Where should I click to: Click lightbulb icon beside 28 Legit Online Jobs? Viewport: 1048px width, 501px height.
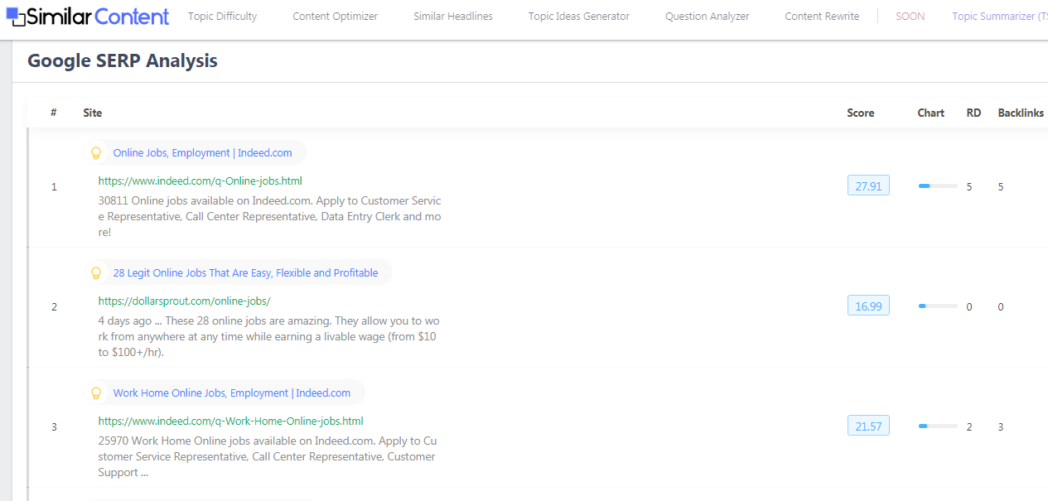pyautogui.click(x=96, y=273)
